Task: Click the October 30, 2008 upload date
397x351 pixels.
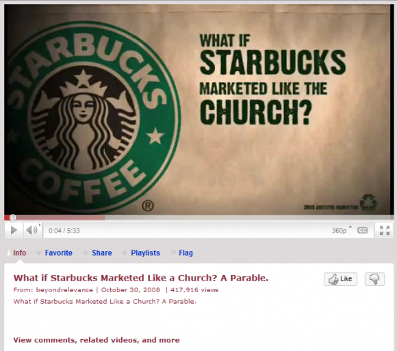Action: tap(130, 289)
